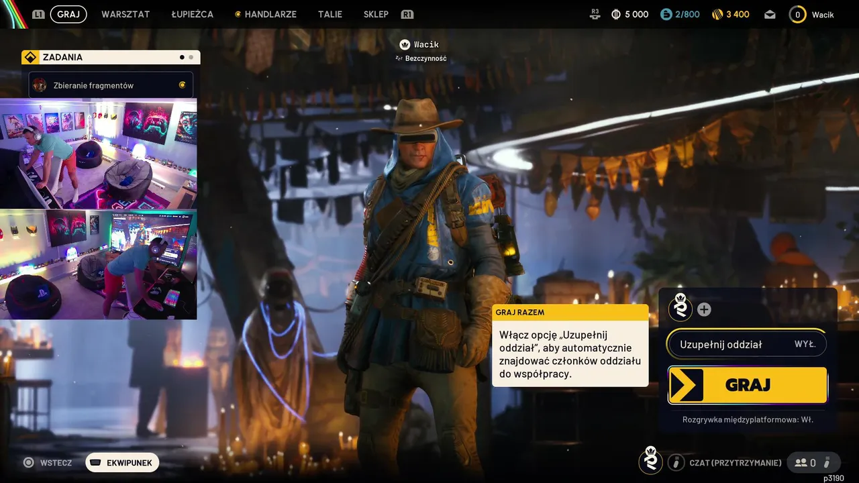The width and height of the screenshot is (859, 483).
Task: Click the stick icon left of CZAT
Action: point(676,462)
